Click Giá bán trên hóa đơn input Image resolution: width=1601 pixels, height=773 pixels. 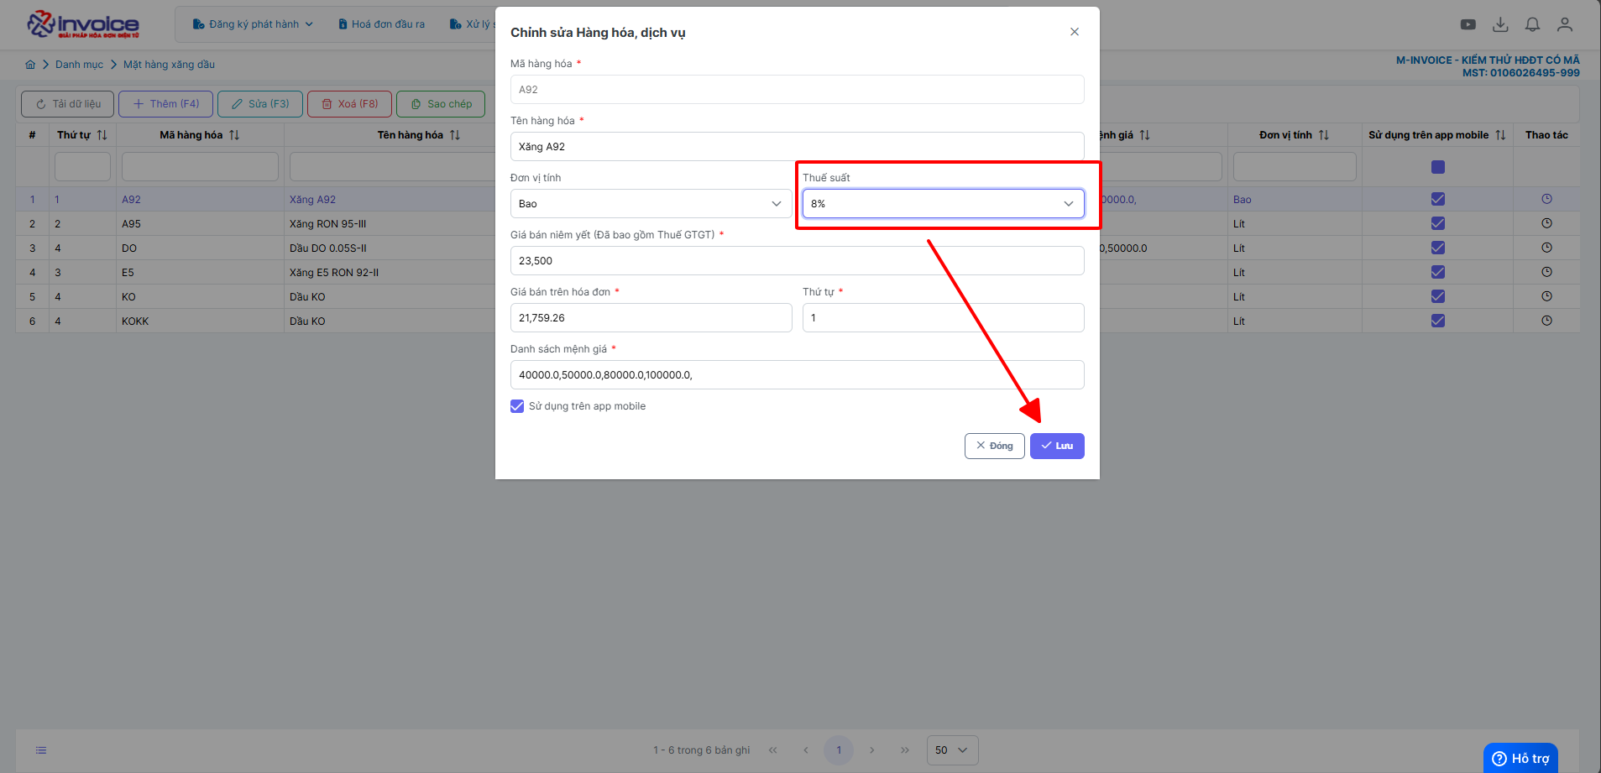[x=651, y=318]
